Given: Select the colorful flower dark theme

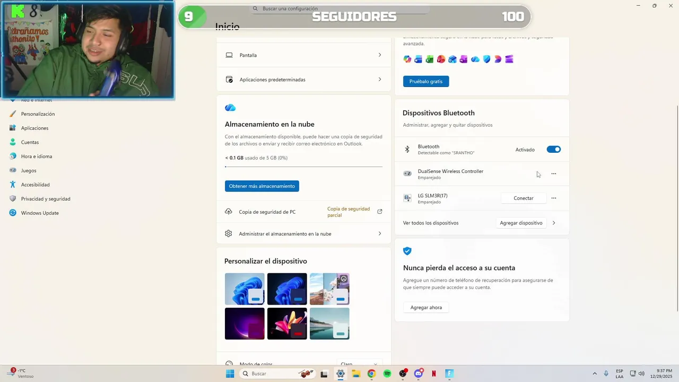Looking at the screenshot, I should coord(287,324).
